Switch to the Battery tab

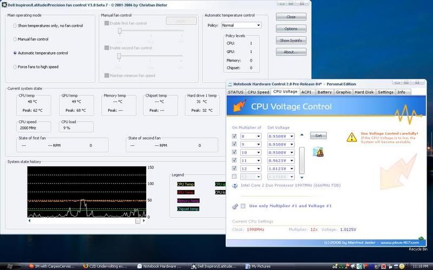(324, 92)
